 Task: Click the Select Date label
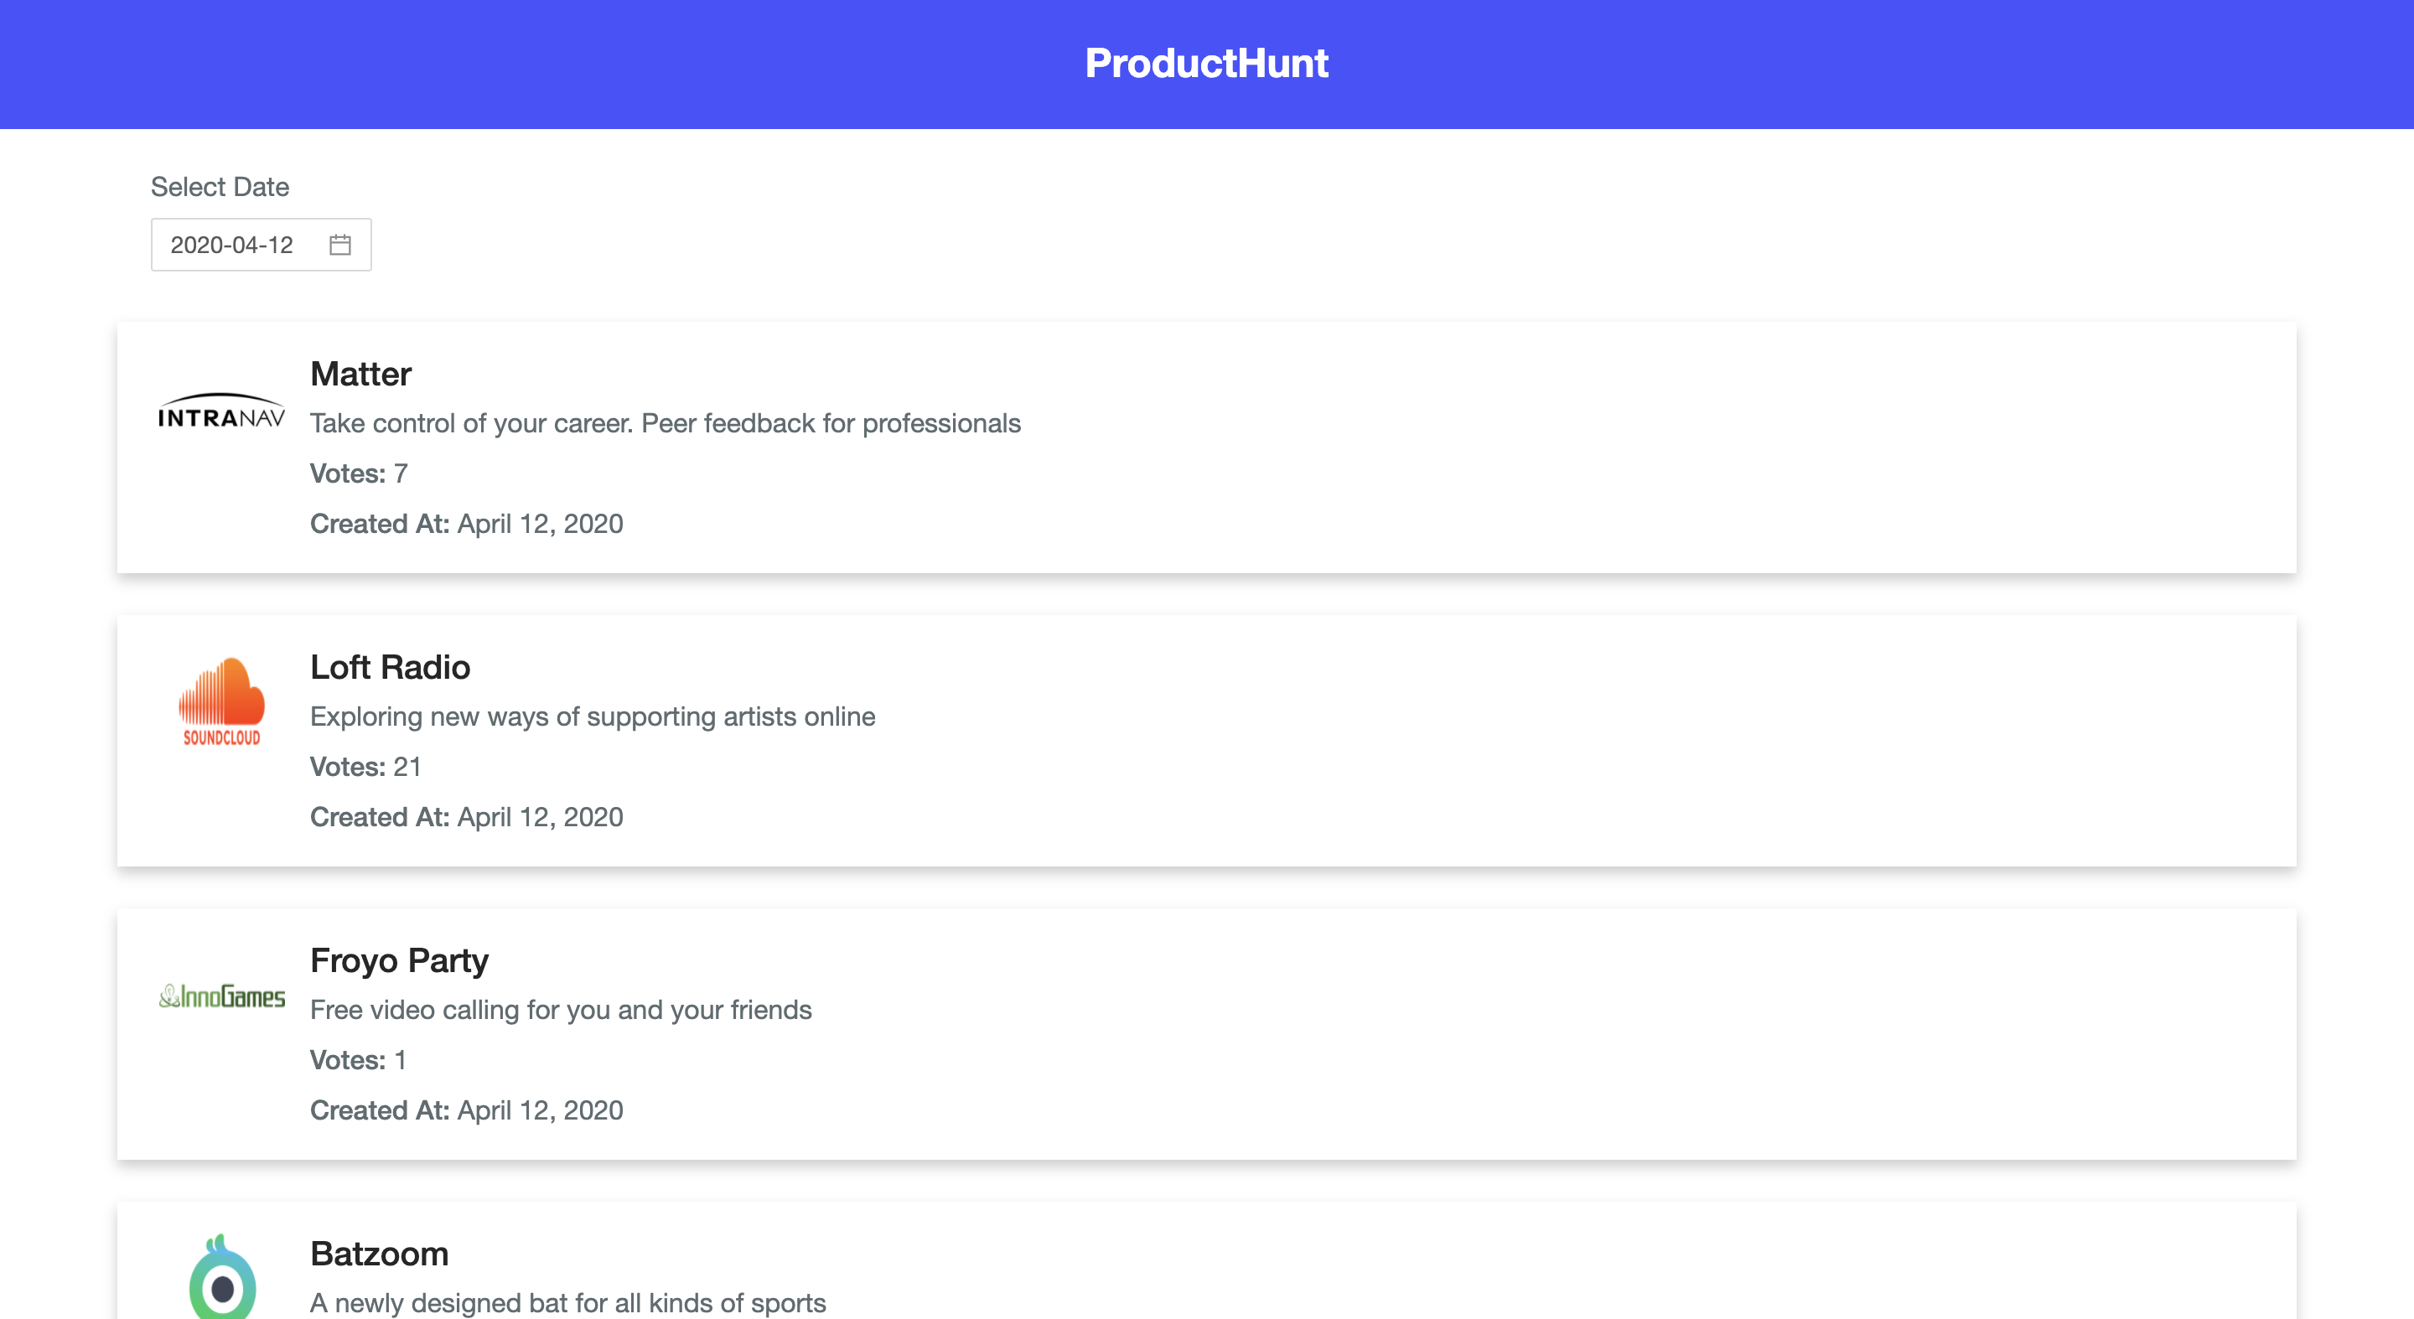(x=220, y=186)
